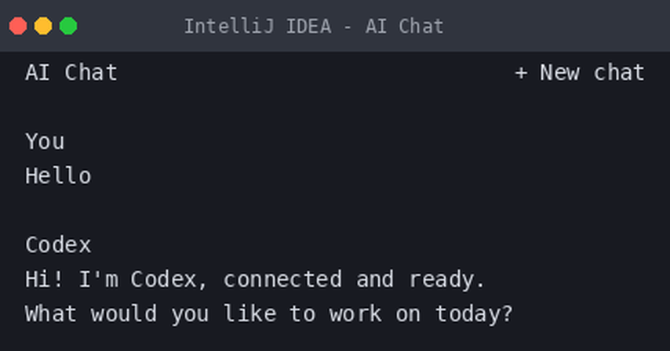Click the plus icon before New chat
Screen dimensions: 670x351
521,74
